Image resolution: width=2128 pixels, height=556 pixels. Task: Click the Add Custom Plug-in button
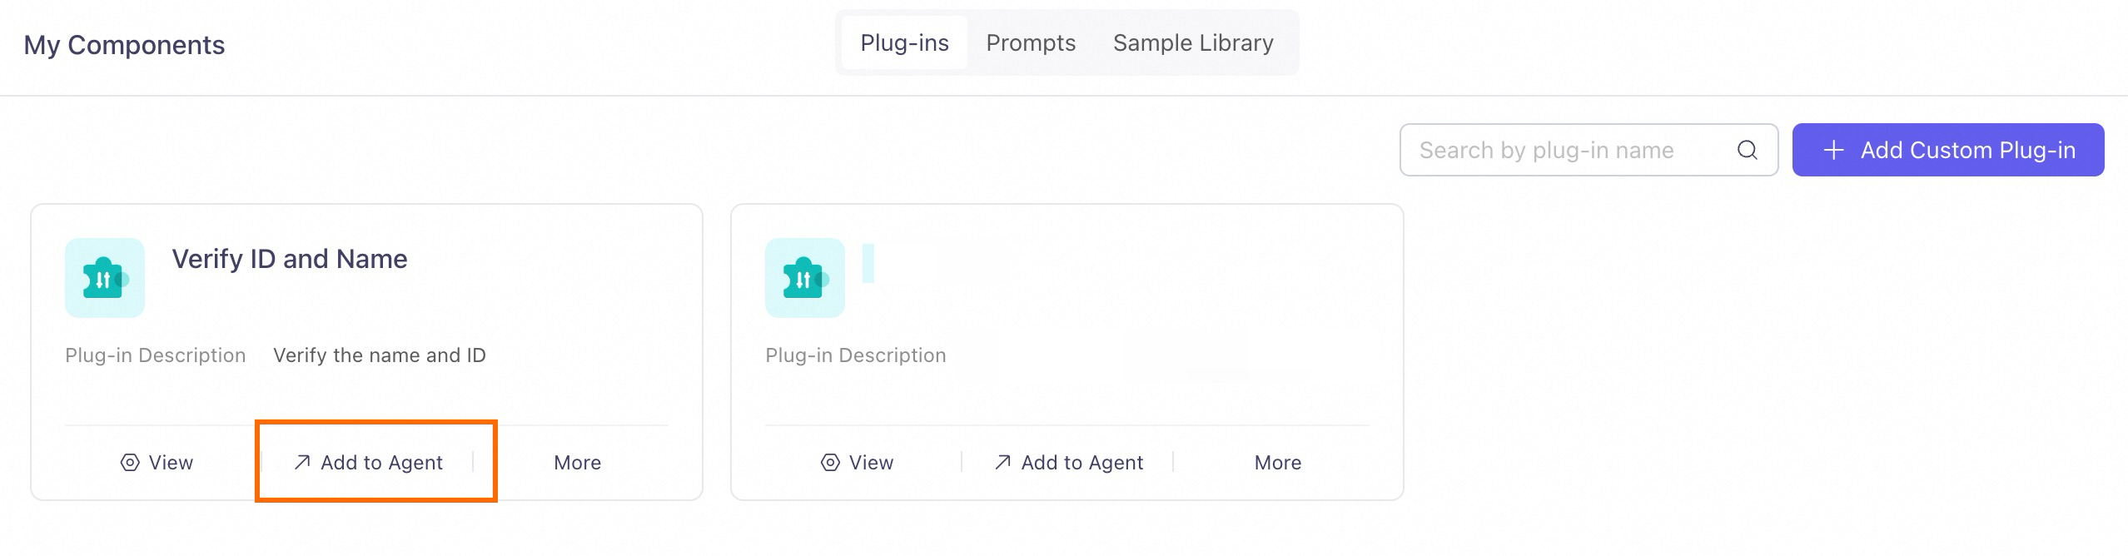pos(1948,150)
